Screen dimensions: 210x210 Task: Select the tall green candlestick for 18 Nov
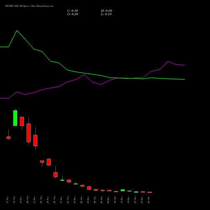(15, 118)
